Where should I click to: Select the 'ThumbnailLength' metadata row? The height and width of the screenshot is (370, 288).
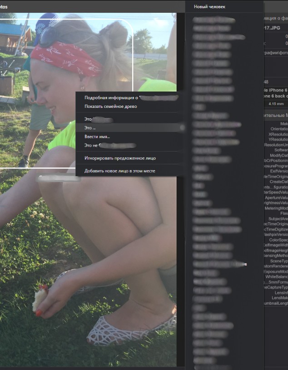tap(276, 303)
